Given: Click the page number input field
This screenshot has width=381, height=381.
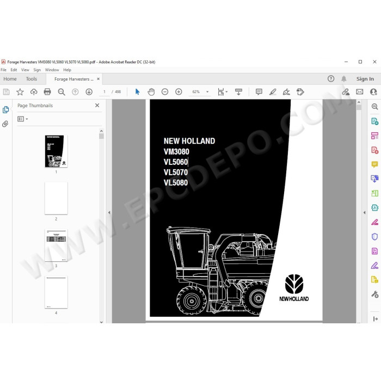Looking at the screenshot, I should pos(105,92).
